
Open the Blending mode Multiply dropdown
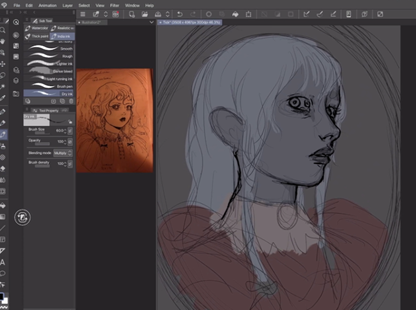pyautogui.click(x=63, y=153)
